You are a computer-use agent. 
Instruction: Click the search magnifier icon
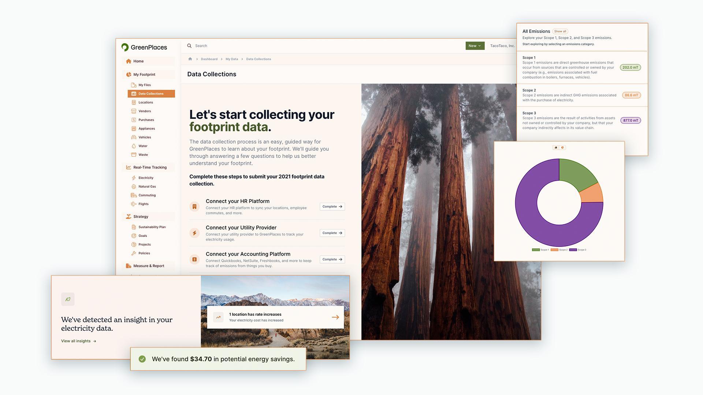tap(189, 46)
